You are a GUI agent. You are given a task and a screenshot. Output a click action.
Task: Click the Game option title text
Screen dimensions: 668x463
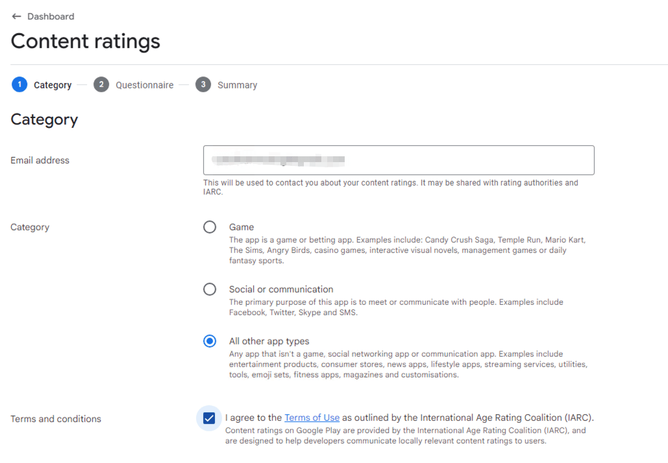pos(241,227)
